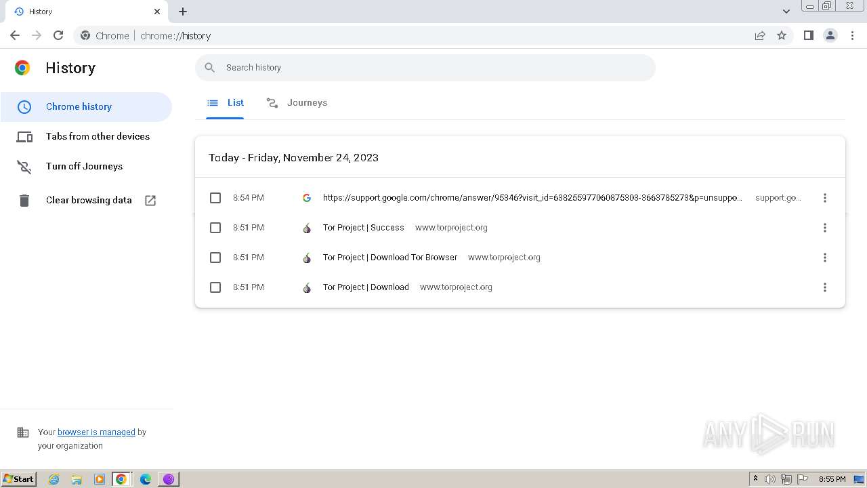
Task: Open Tabs from other devices
Action: (86, 136)
